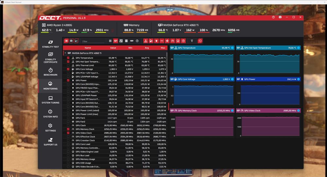Screen dimensions: 327x177
Task: Uncheck the GPU Hot Spot Temperature checkbox
Action: click(68, 62)
